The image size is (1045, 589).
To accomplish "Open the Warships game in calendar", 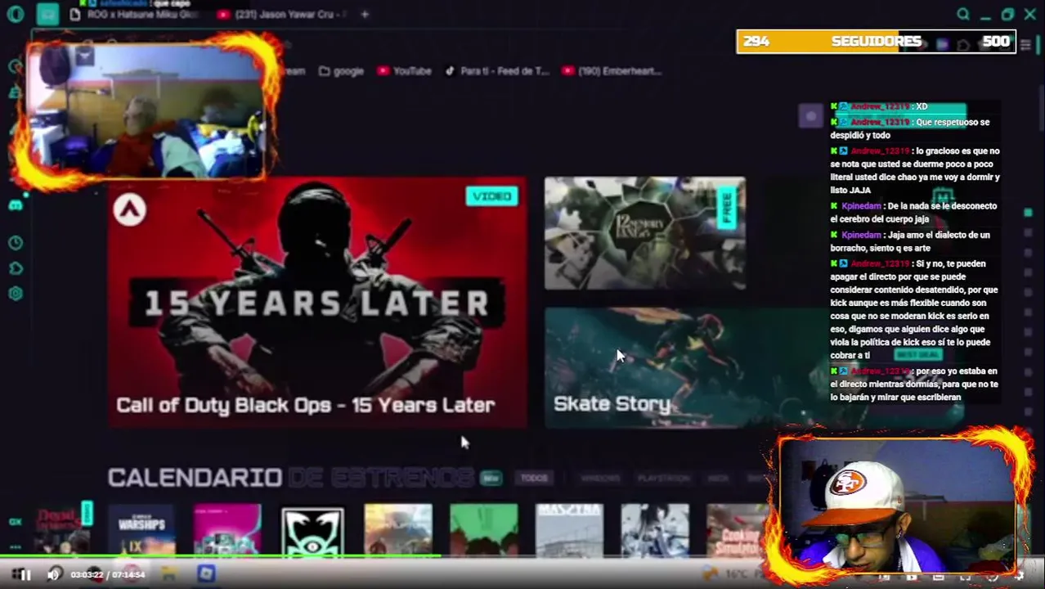I will click(x=142, y=530).
